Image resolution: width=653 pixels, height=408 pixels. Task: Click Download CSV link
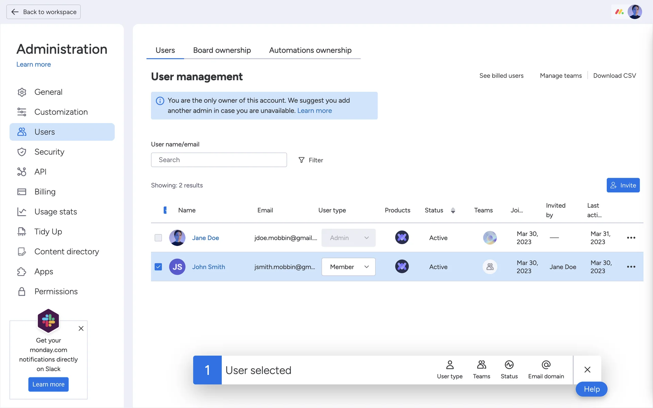point(614,75)
